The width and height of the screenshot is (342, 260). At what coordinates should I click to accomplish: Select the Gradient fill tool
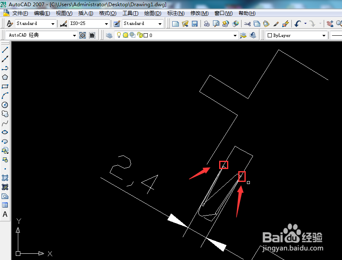[x=5, y=187]
